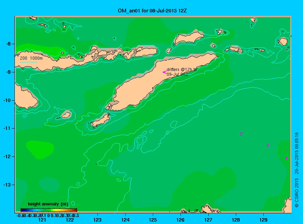
Task: Click the latitude label -9
Action: pos(8,72)
